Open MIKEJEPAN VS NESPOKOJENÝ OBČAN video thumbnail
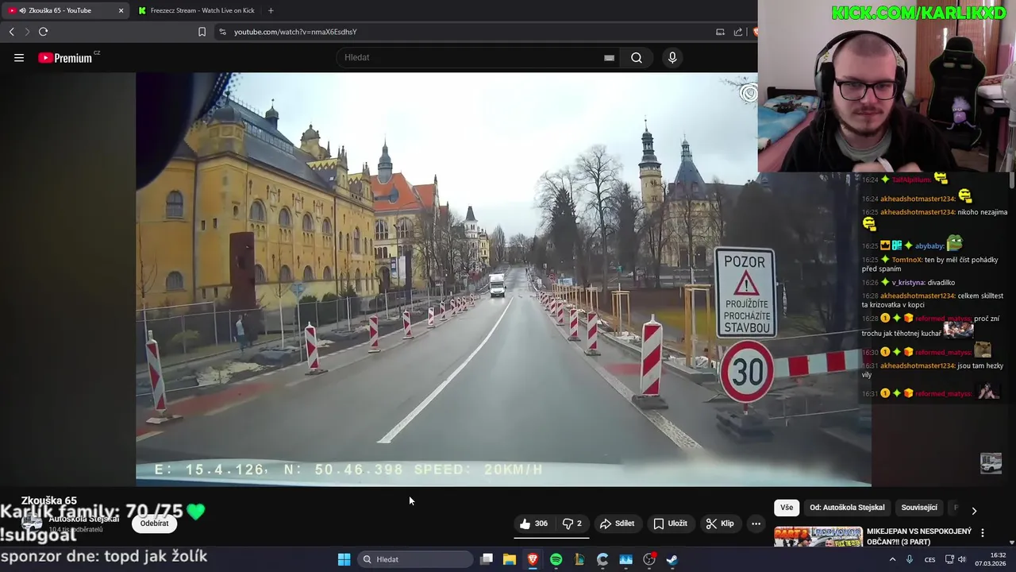Viewport: 1016px width, 572px height. tap(818, 537)
